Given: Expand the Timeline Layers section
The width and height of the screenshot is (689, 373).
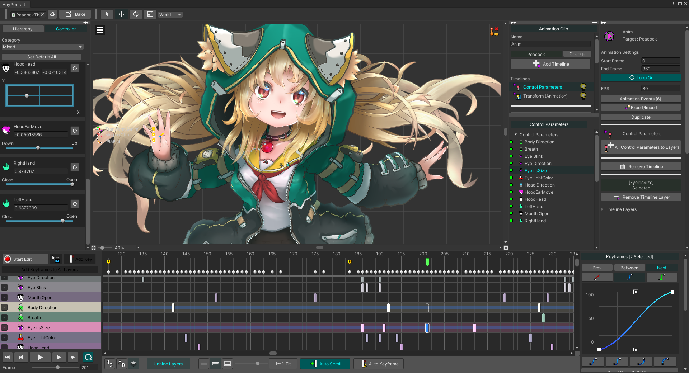Looking at the screenshot, I should [602, 209].
